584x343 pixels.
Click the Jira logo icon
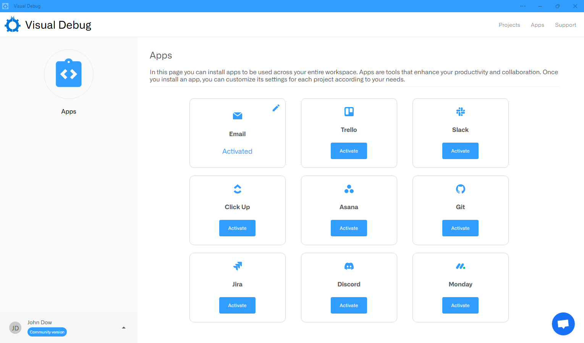tap(237, 266)
